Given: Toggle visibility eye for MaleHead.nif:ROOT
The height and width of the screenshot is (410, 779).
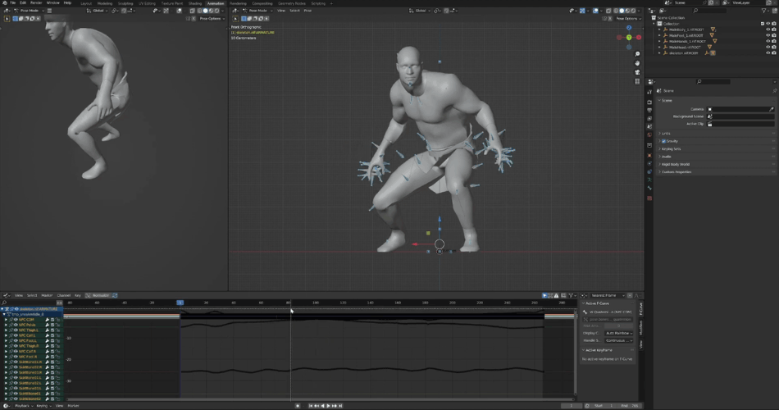Looking at the screenshot, I should (x=768, y=48).
